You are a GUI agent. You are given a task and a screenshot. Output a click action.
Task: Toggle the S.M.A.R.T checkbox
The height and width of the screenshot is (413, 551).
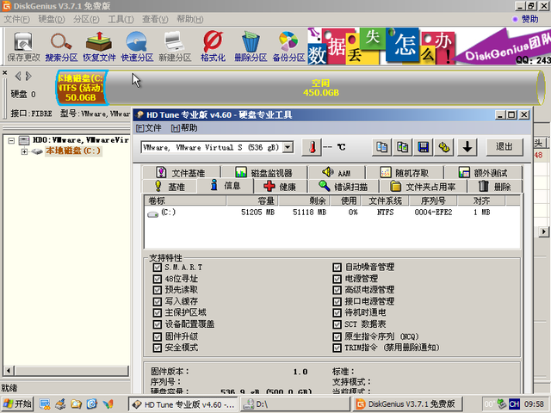157,268
